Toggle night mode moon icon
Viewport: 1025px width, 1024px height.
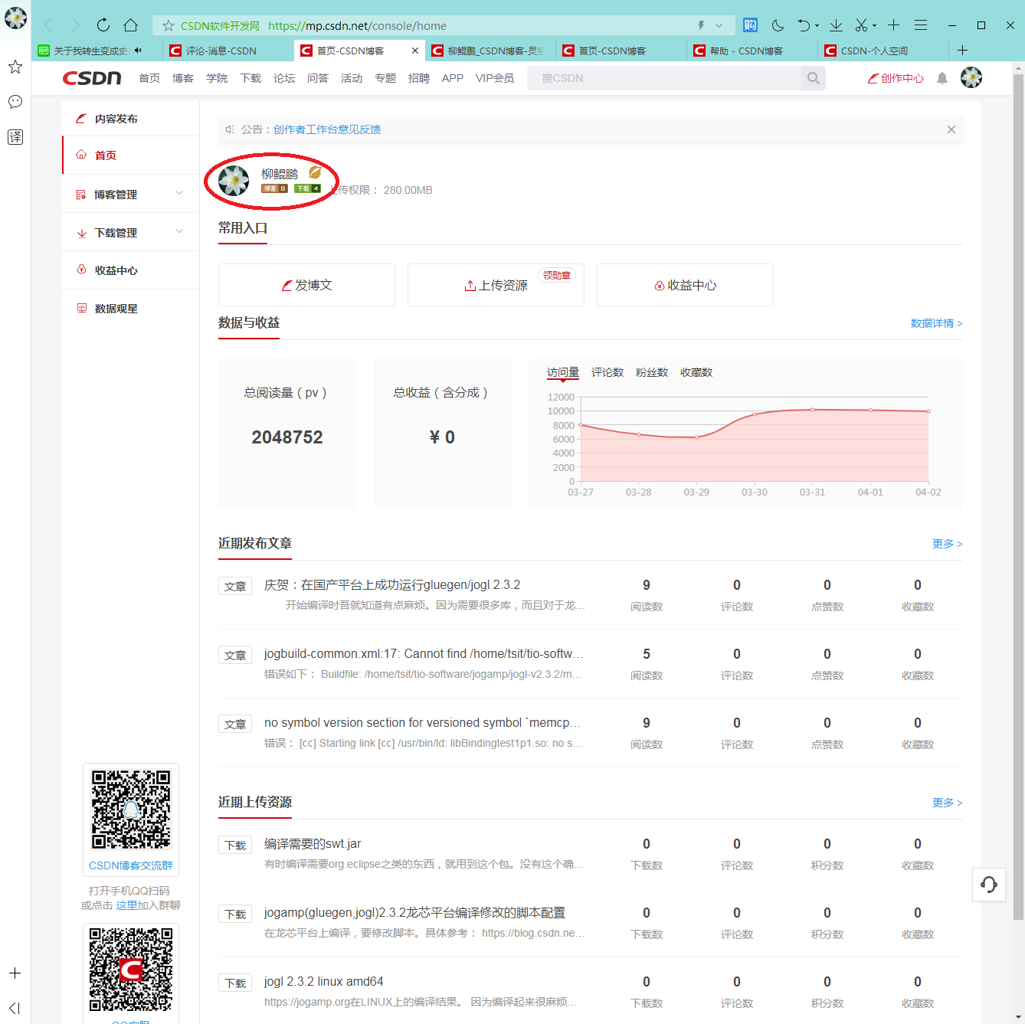(778, 25)
